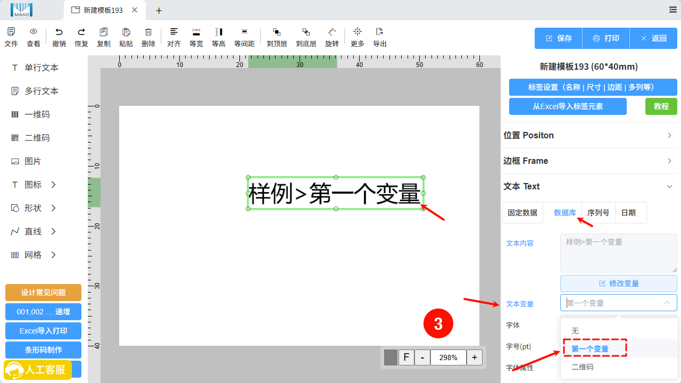Copy element using 复制 icon
Image resolution: width=681 pixels, height=383 pixels.
click(104, 37)
